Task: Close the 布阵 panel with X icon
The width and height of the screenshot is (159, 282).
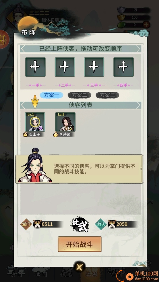Action: (79, 267)
